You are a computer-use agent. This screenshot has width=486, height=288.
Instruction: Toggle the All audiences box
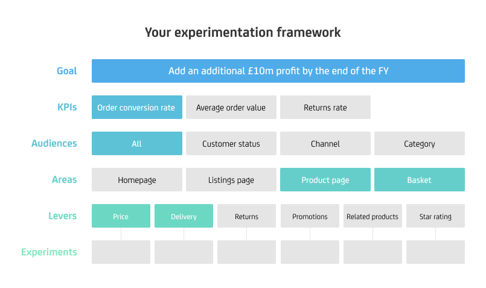pos(136,144)
